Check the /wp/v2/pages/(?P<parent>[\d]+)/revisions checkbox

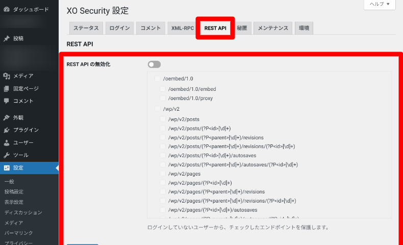(x=163, y=191)
